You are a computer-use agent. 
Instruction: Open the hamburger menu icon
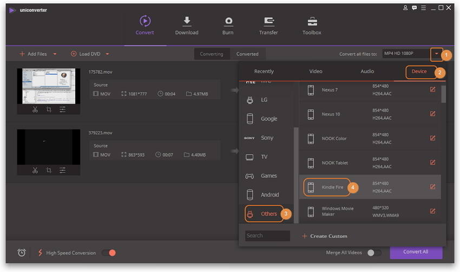(423, 8)
